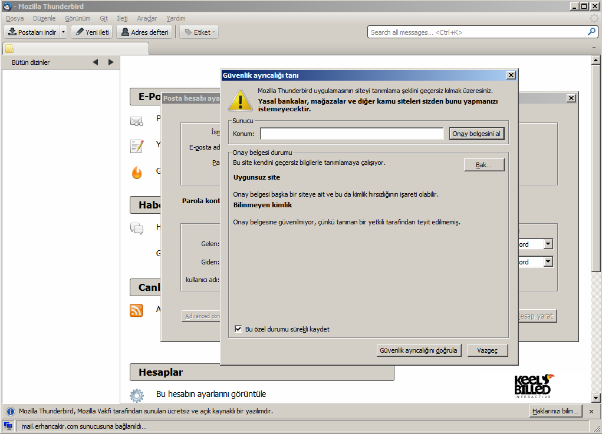Screen dimensions: 602x434
Task: Switch folder view with left arrow
Action: [95, 62]
